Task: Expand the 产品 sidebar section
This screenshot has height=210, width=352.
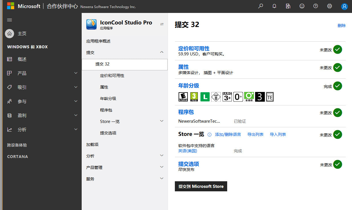Action: (x=76, y=73)
